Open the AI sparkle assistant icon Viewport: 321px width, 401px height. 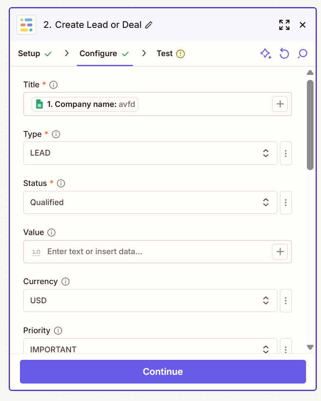266,54
